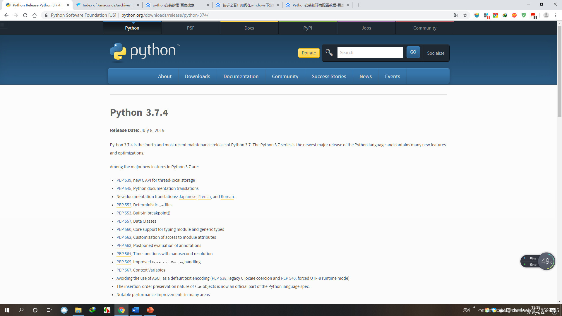This screenshot has width=562, height=316.
Task: Open the Documentation navigation menu
Action: [241, 76]
